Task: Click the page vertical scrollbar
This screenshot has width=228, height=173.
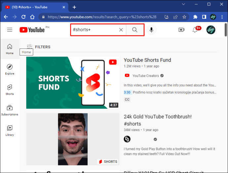Action: (226, 30)
